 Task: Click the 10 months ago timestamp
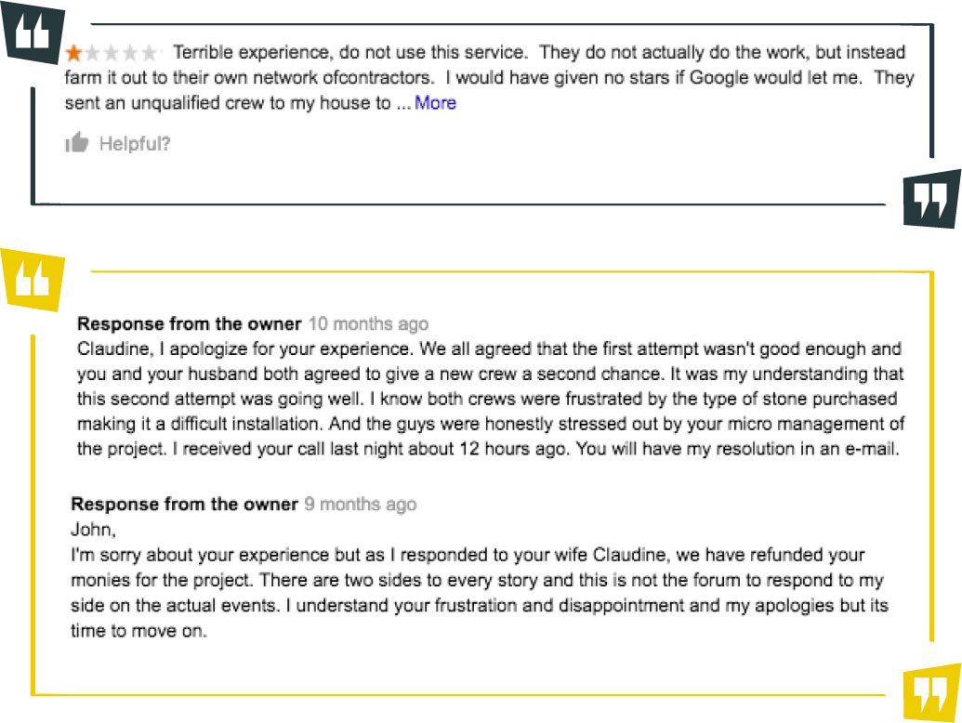[x=368, y=323]
